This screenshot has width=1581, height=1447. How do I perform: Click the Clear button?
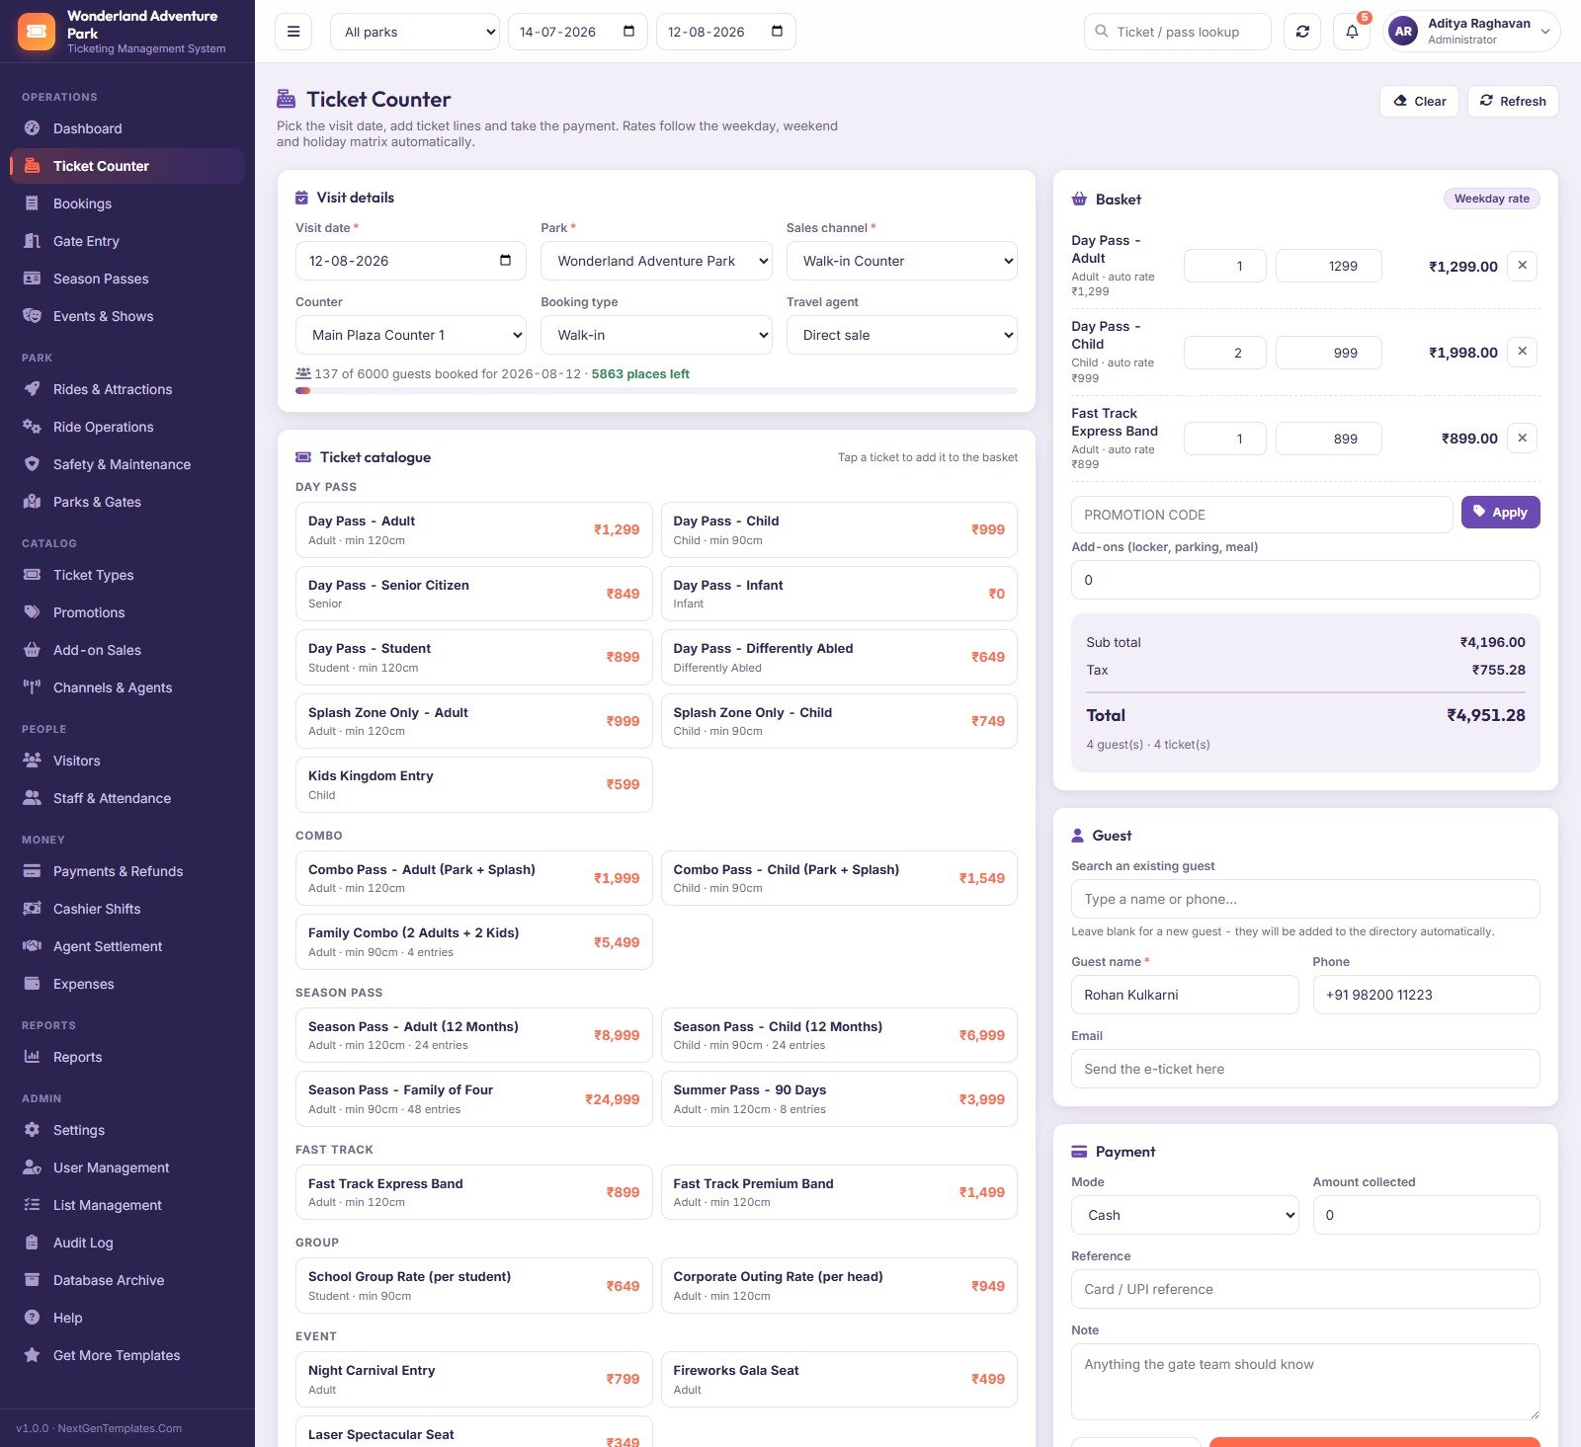(x=1419, y=101)
